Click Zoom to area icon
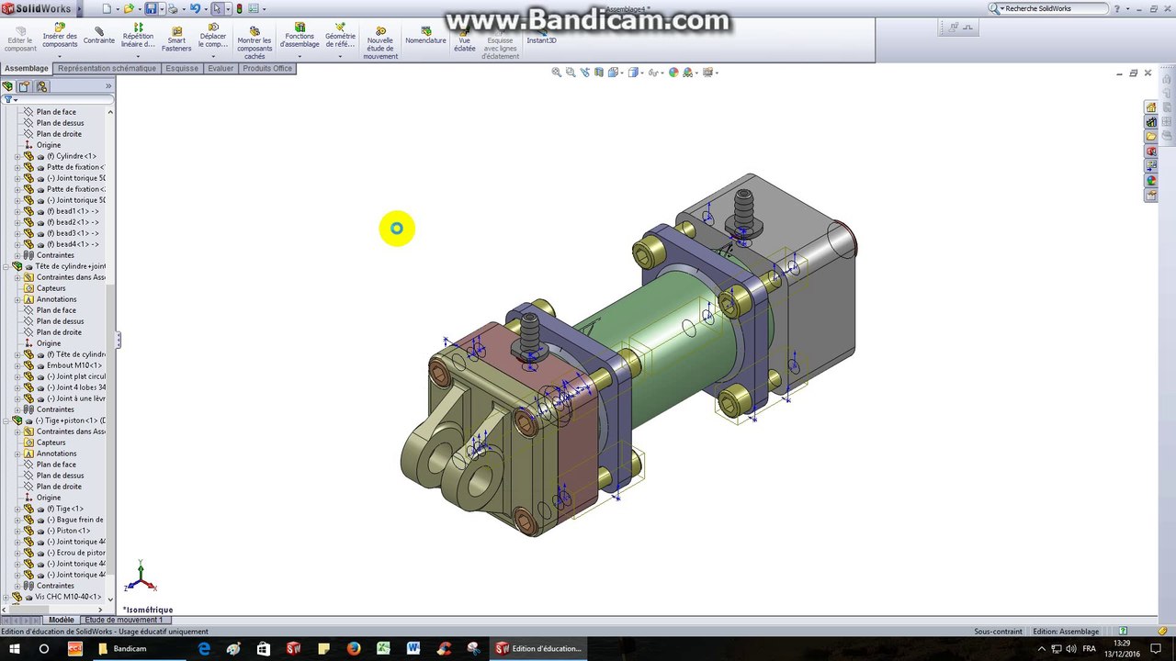Image resolution: width=1176 pixels, height=661 pixels. click(571, 73)
